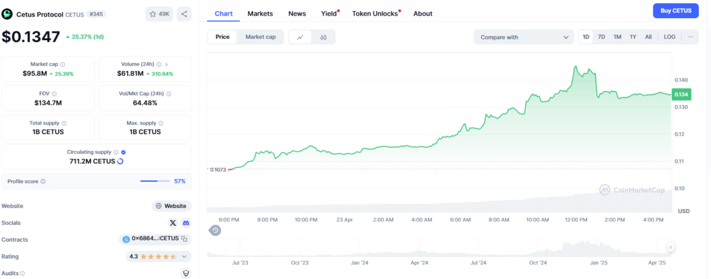This screenshot has width=711, height=279.
Task: Copy the CETUS contract address
Action: [184, 239]
